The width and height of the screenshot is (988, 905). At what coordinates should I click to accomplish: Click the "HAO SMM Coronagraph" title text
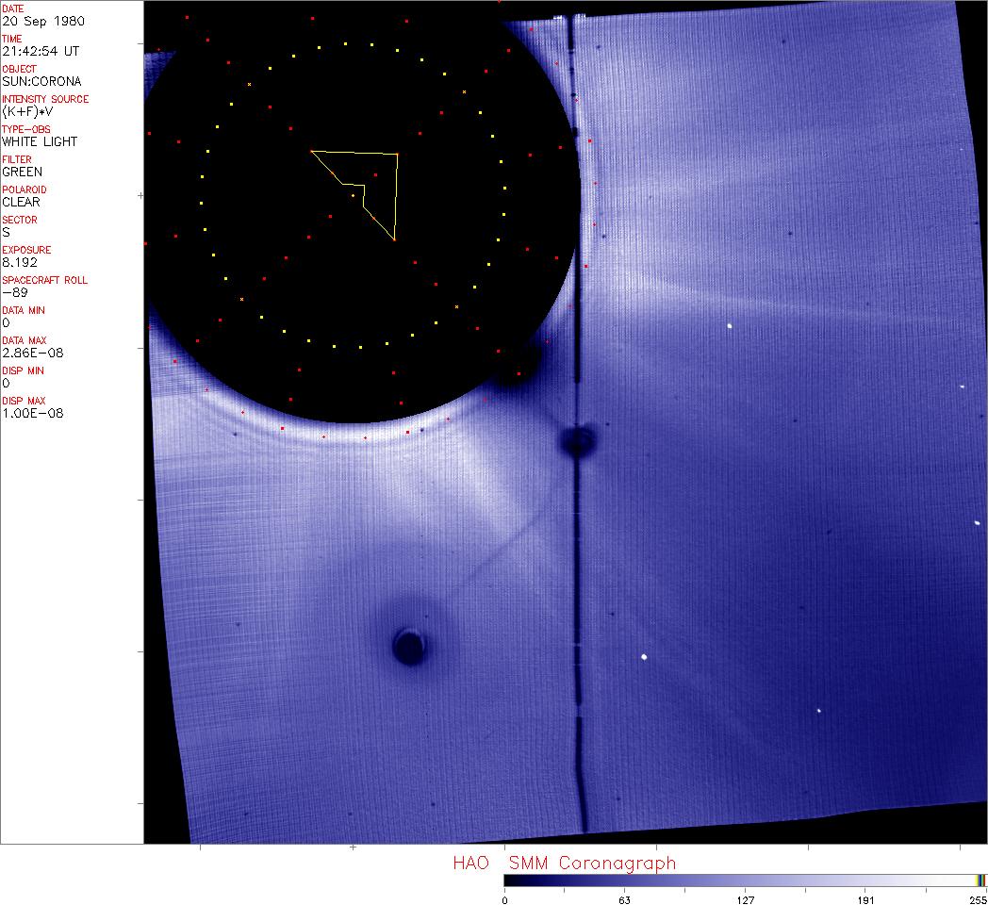tap(564, 863)
